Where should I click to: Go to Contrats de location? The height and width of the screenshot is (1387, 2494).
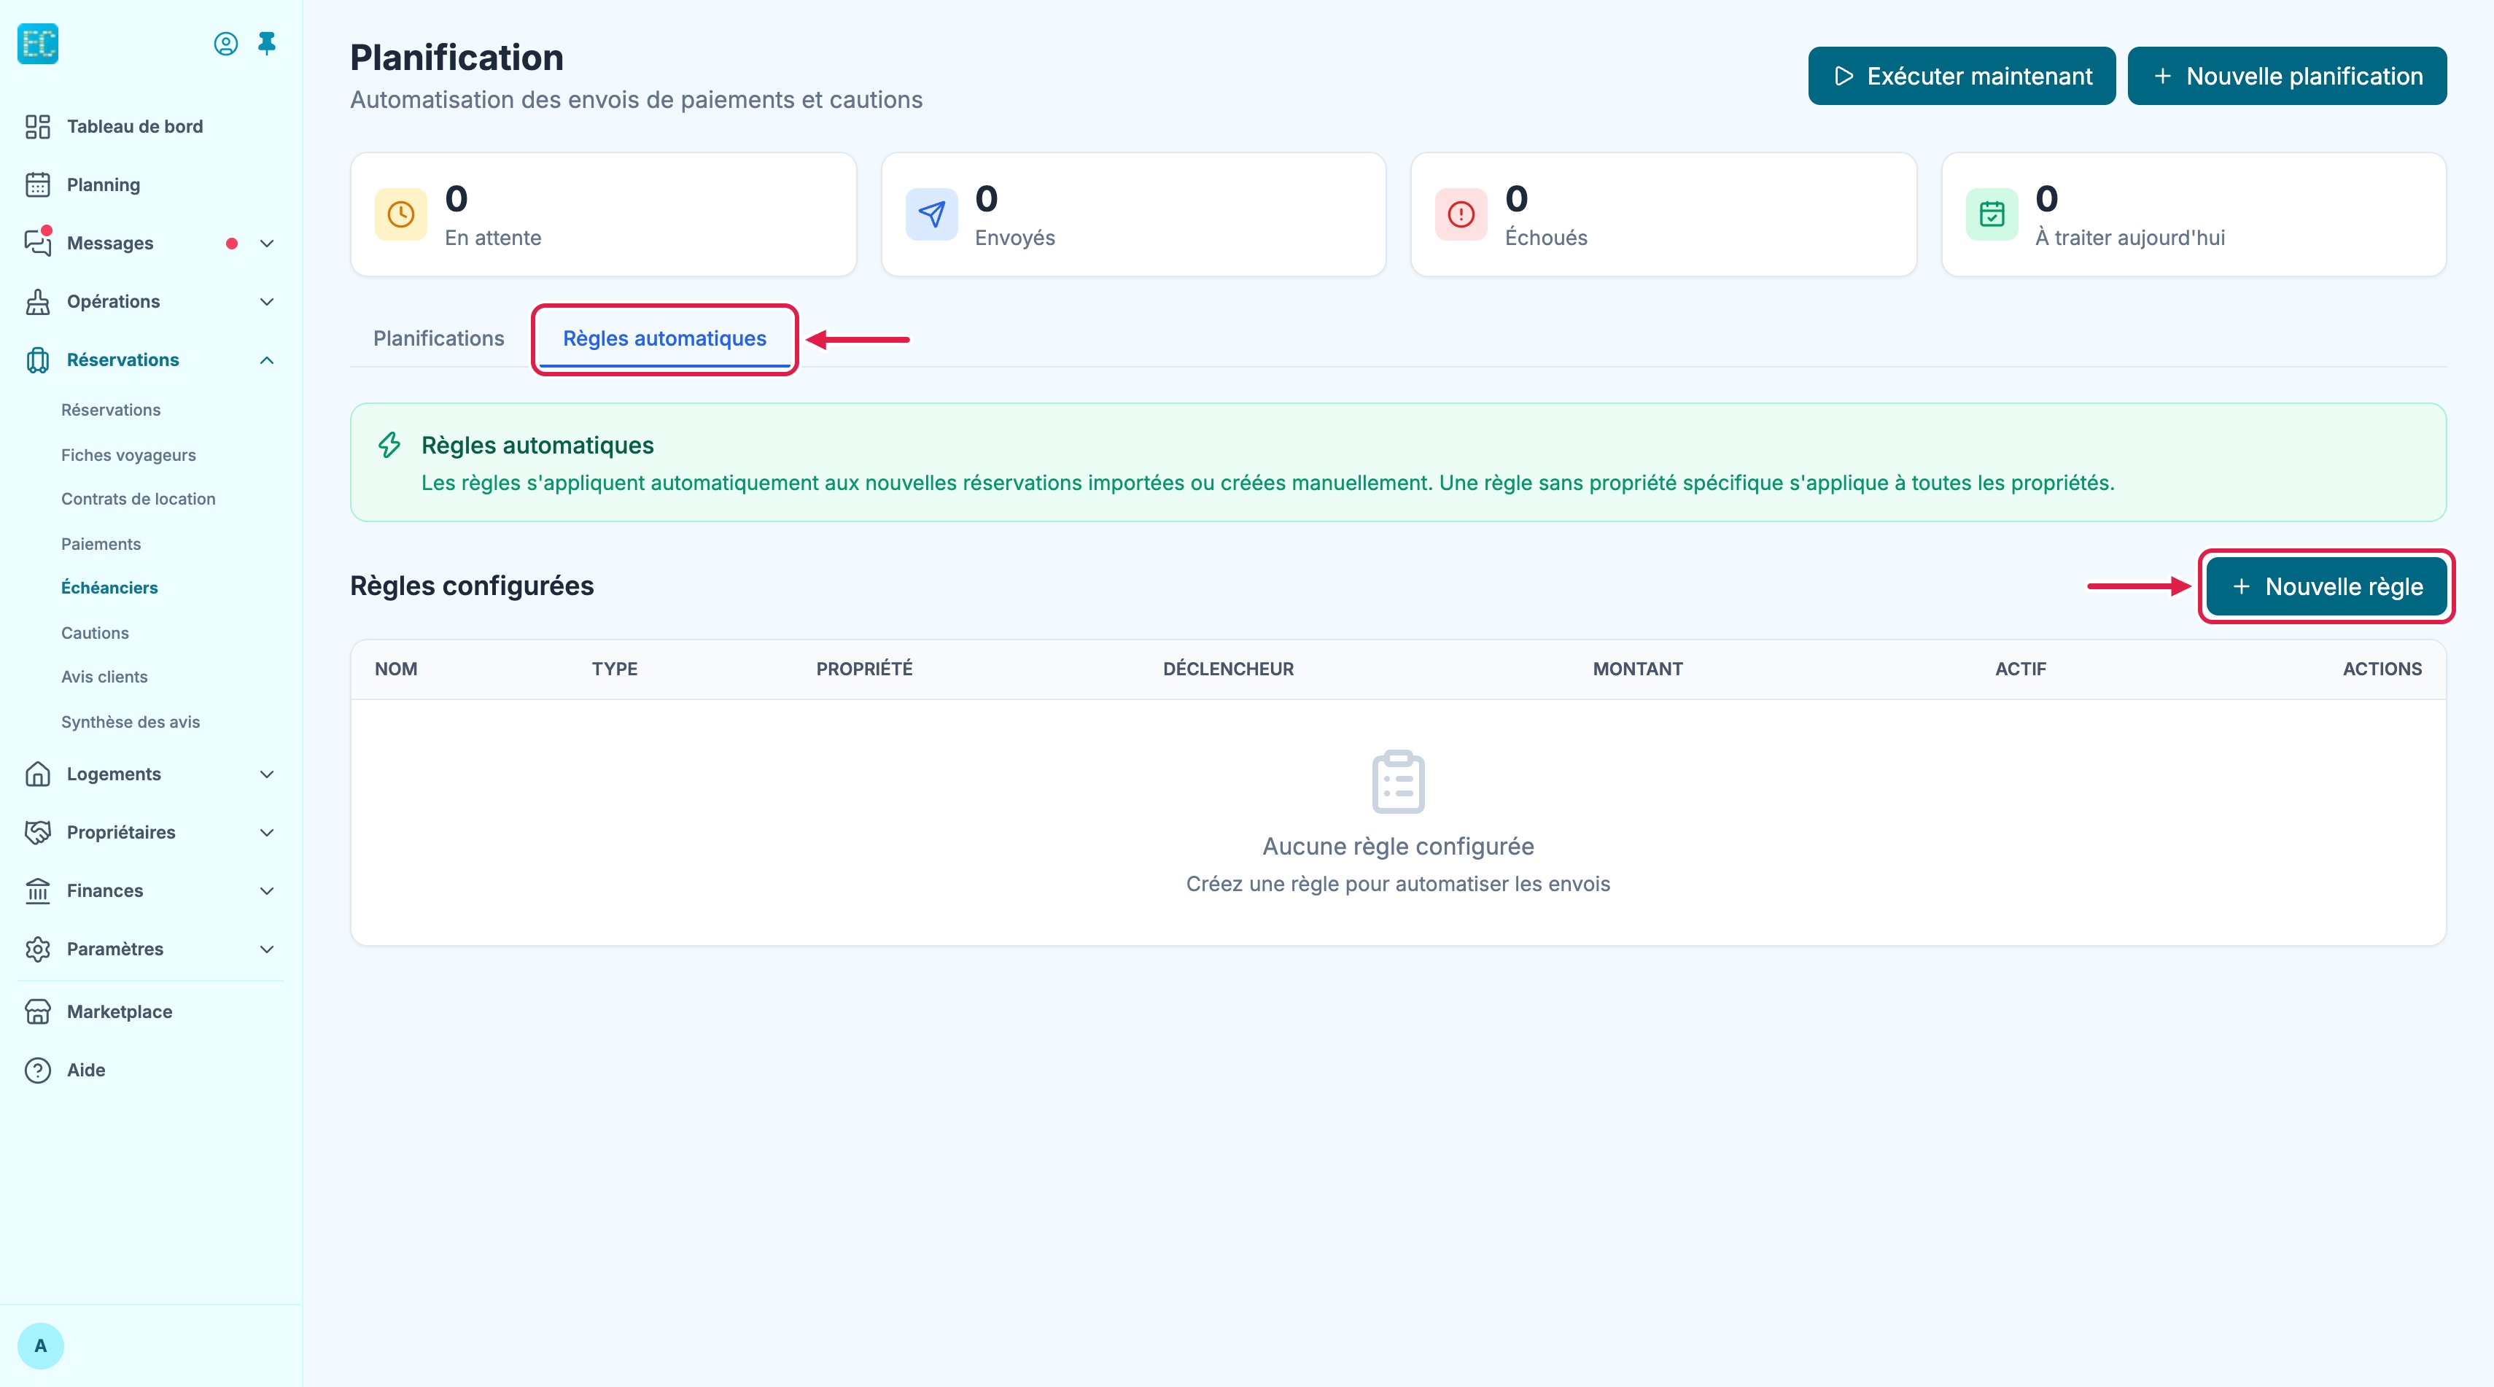coord(139,500)
